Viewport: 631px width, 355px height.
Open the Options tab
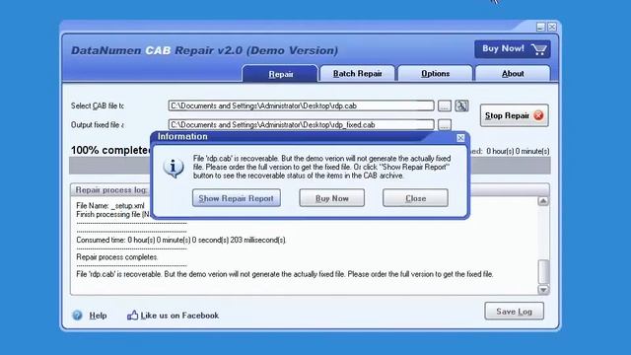pos(435,74)
